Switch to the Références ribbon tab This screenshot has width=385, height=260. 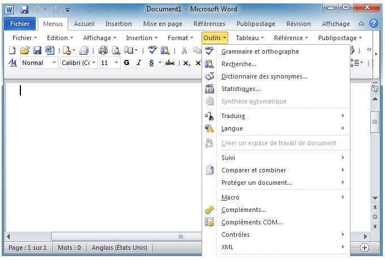(209, 24)
